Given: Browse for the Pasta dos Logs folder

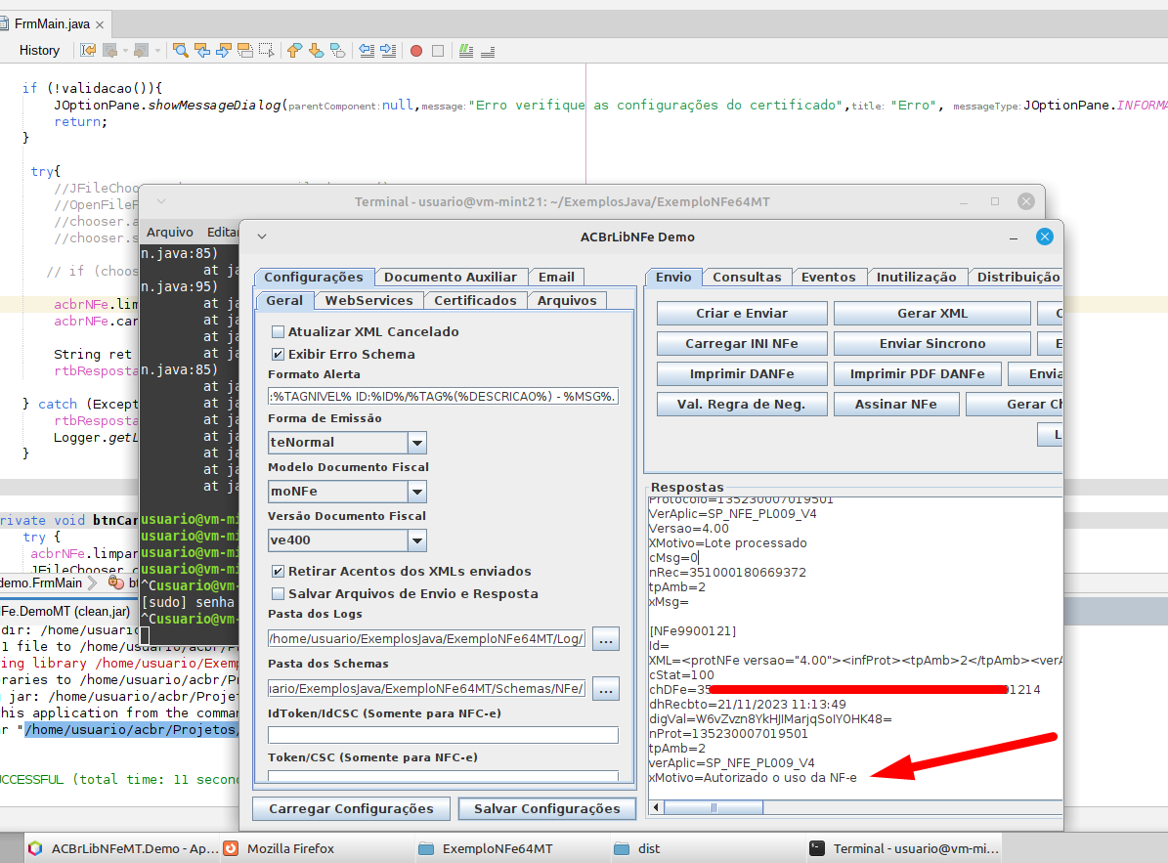Looking at the screenshot, I should (x=606, y=639).
